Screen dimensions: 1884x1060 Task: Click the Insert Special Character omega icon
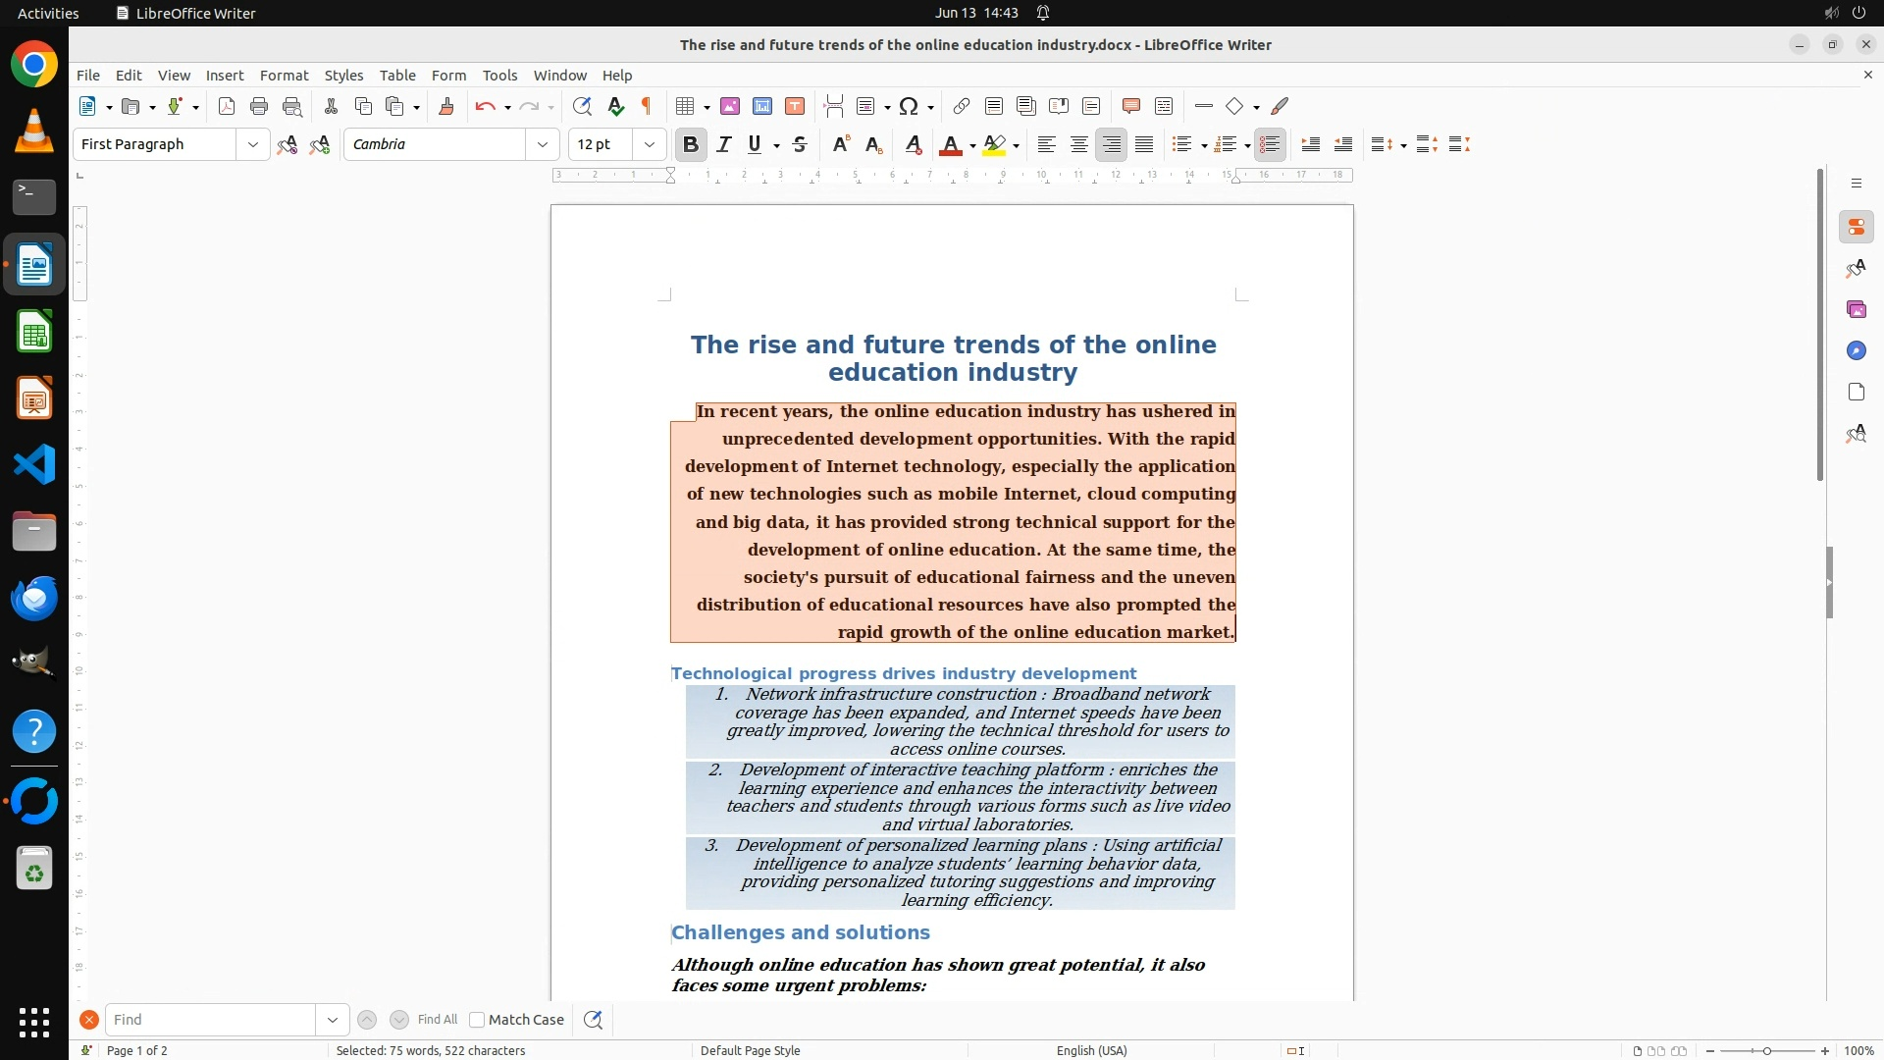909,106
